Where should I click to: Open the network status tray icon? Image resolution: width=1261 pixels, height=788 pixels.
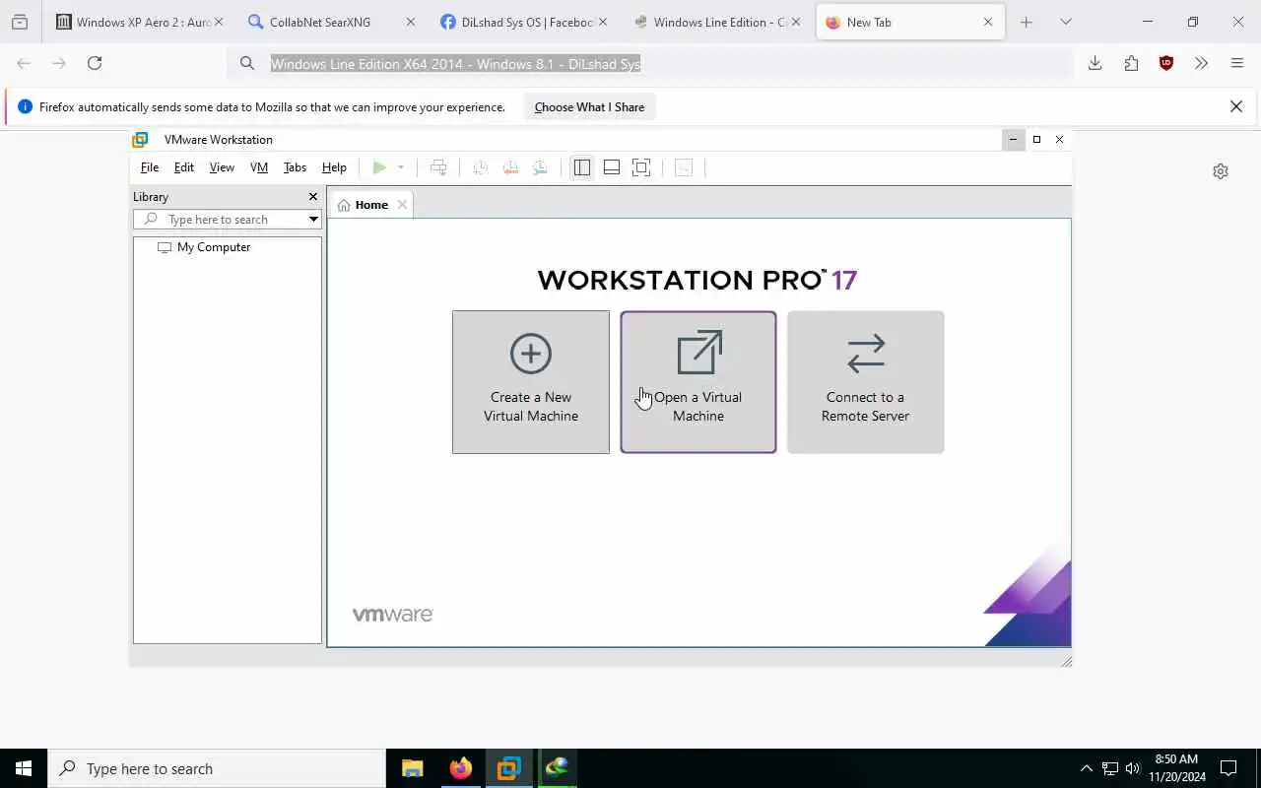pos(1110,768)
